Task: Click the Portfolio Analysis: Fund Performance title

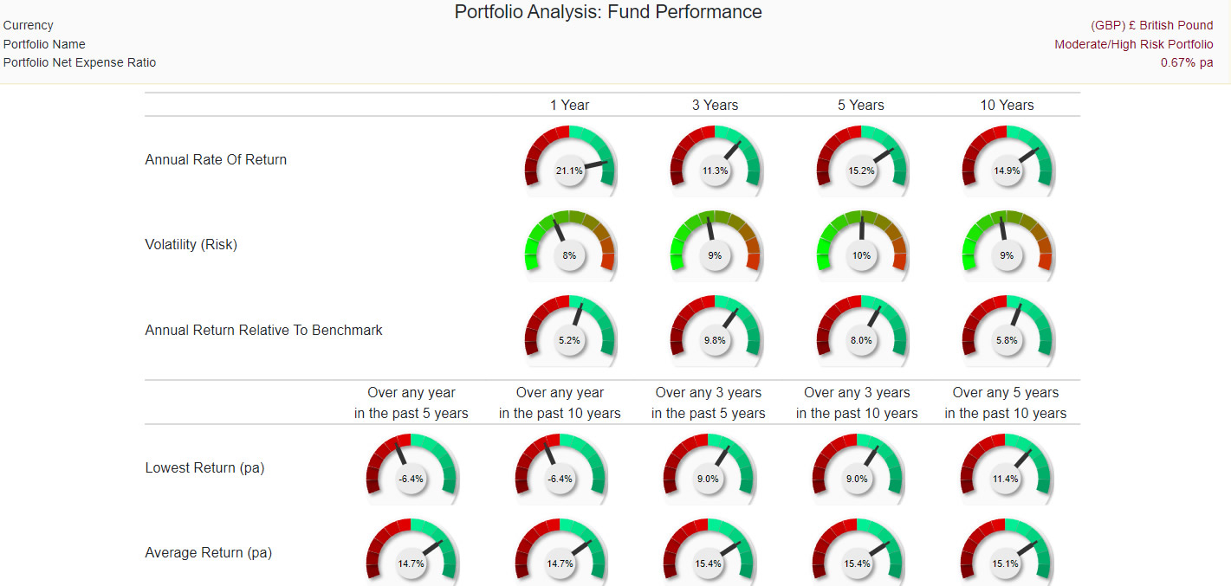Action: click(608, 12)
